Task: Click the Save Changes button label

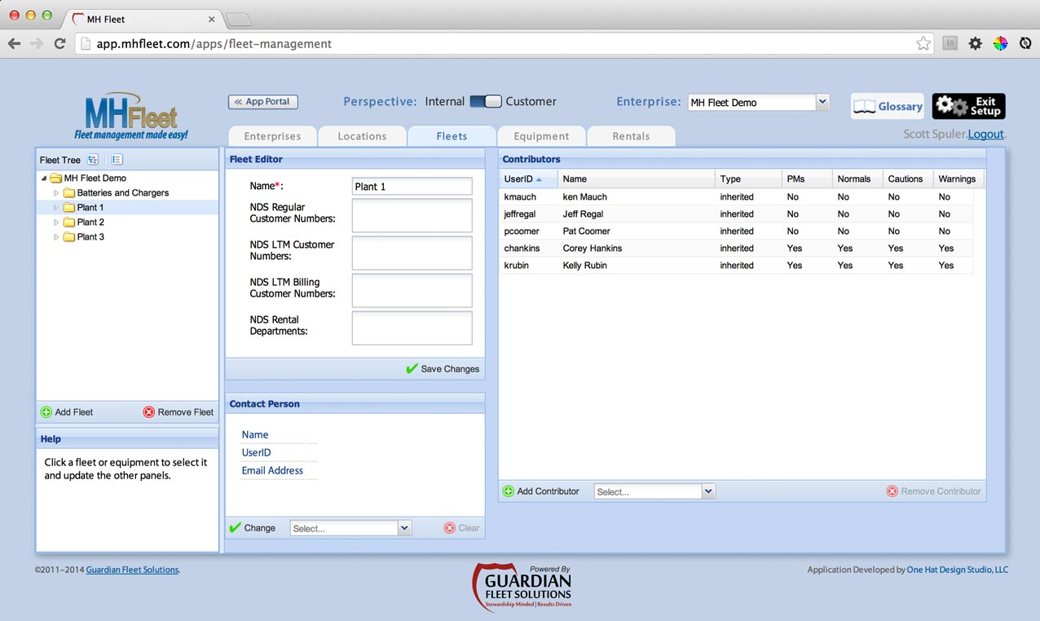Action: (x=450, y=369)
